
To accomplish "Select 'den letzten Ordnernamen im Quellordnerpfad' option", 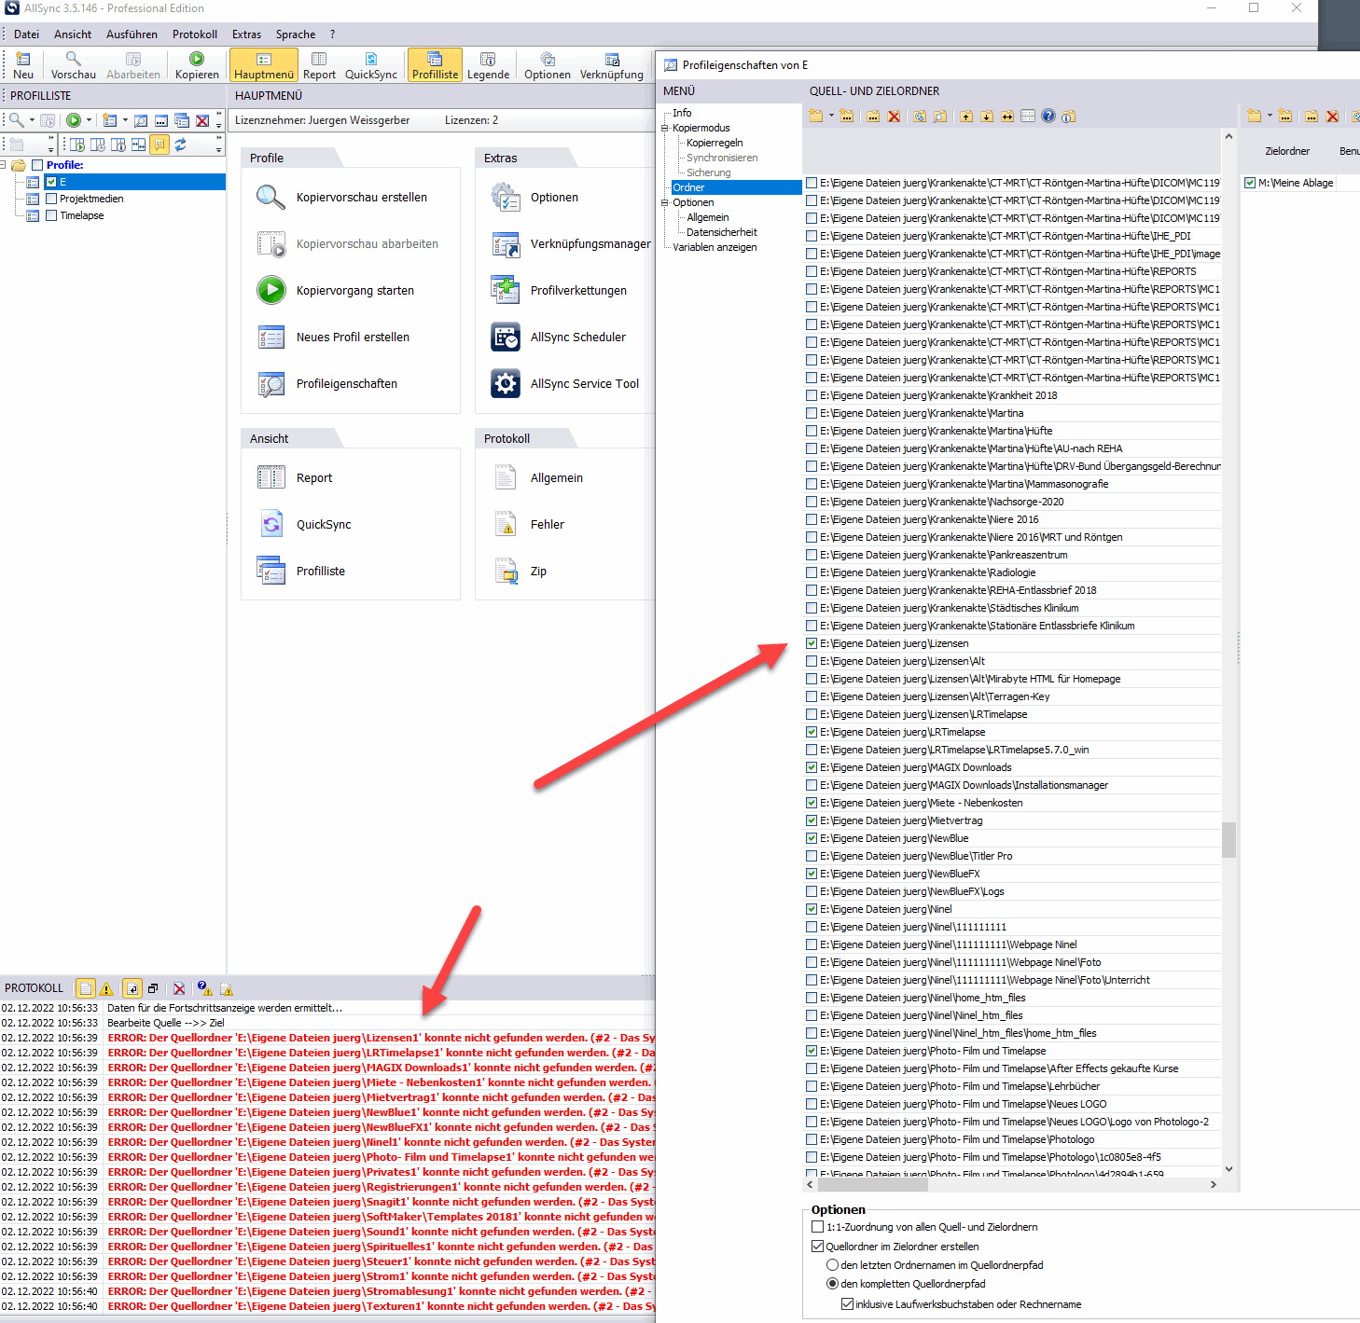I will [x=832, y=1265].
